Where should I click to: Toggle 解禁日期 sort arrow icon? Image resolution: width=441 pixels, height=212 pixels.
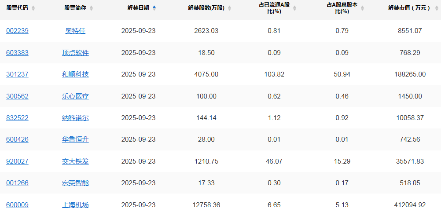[154, 8]
